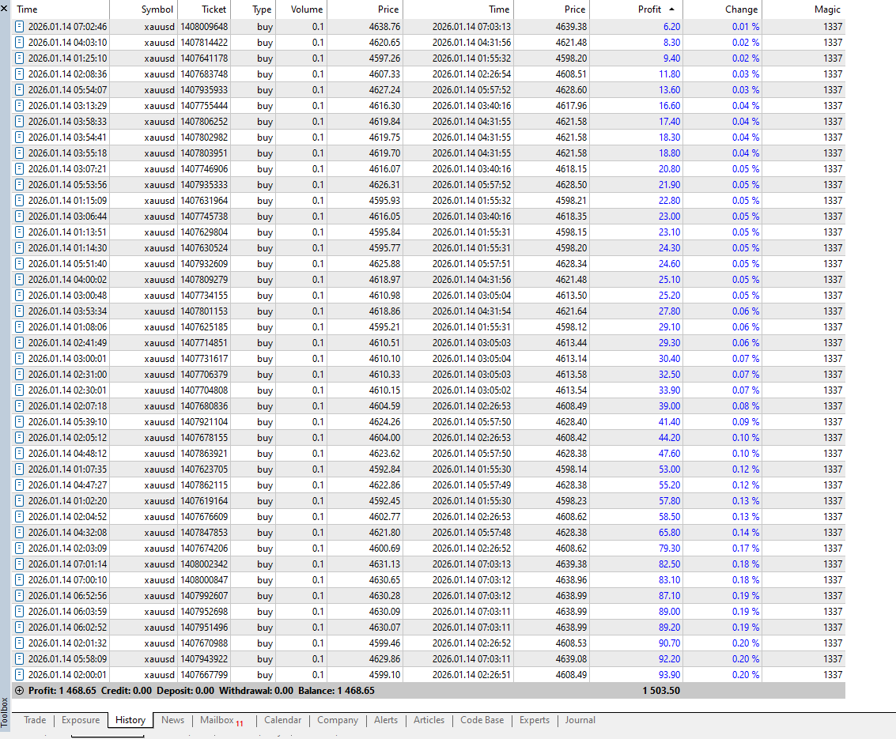The image size is (896, 739).
Task: Click the document icon for ticket 1407704808 row
Action: pyautogui.click(x=20, y=390)
